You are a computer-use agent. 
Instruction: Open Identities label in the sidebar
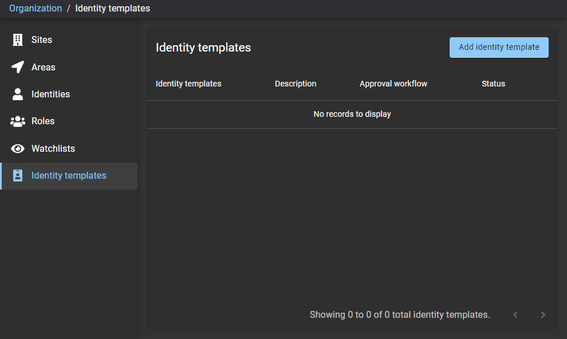pyautogui.click(x=50, y=94)
